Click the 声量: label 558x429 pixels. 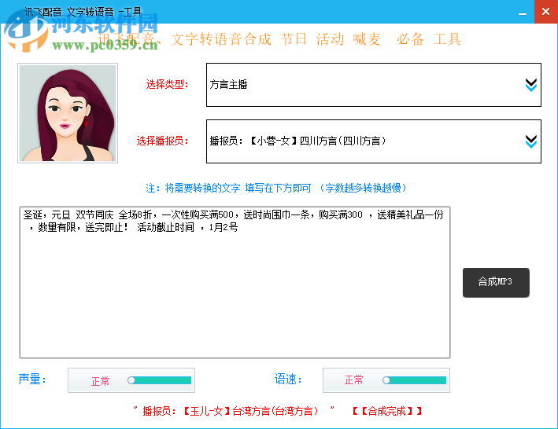(x=32, y=379)
